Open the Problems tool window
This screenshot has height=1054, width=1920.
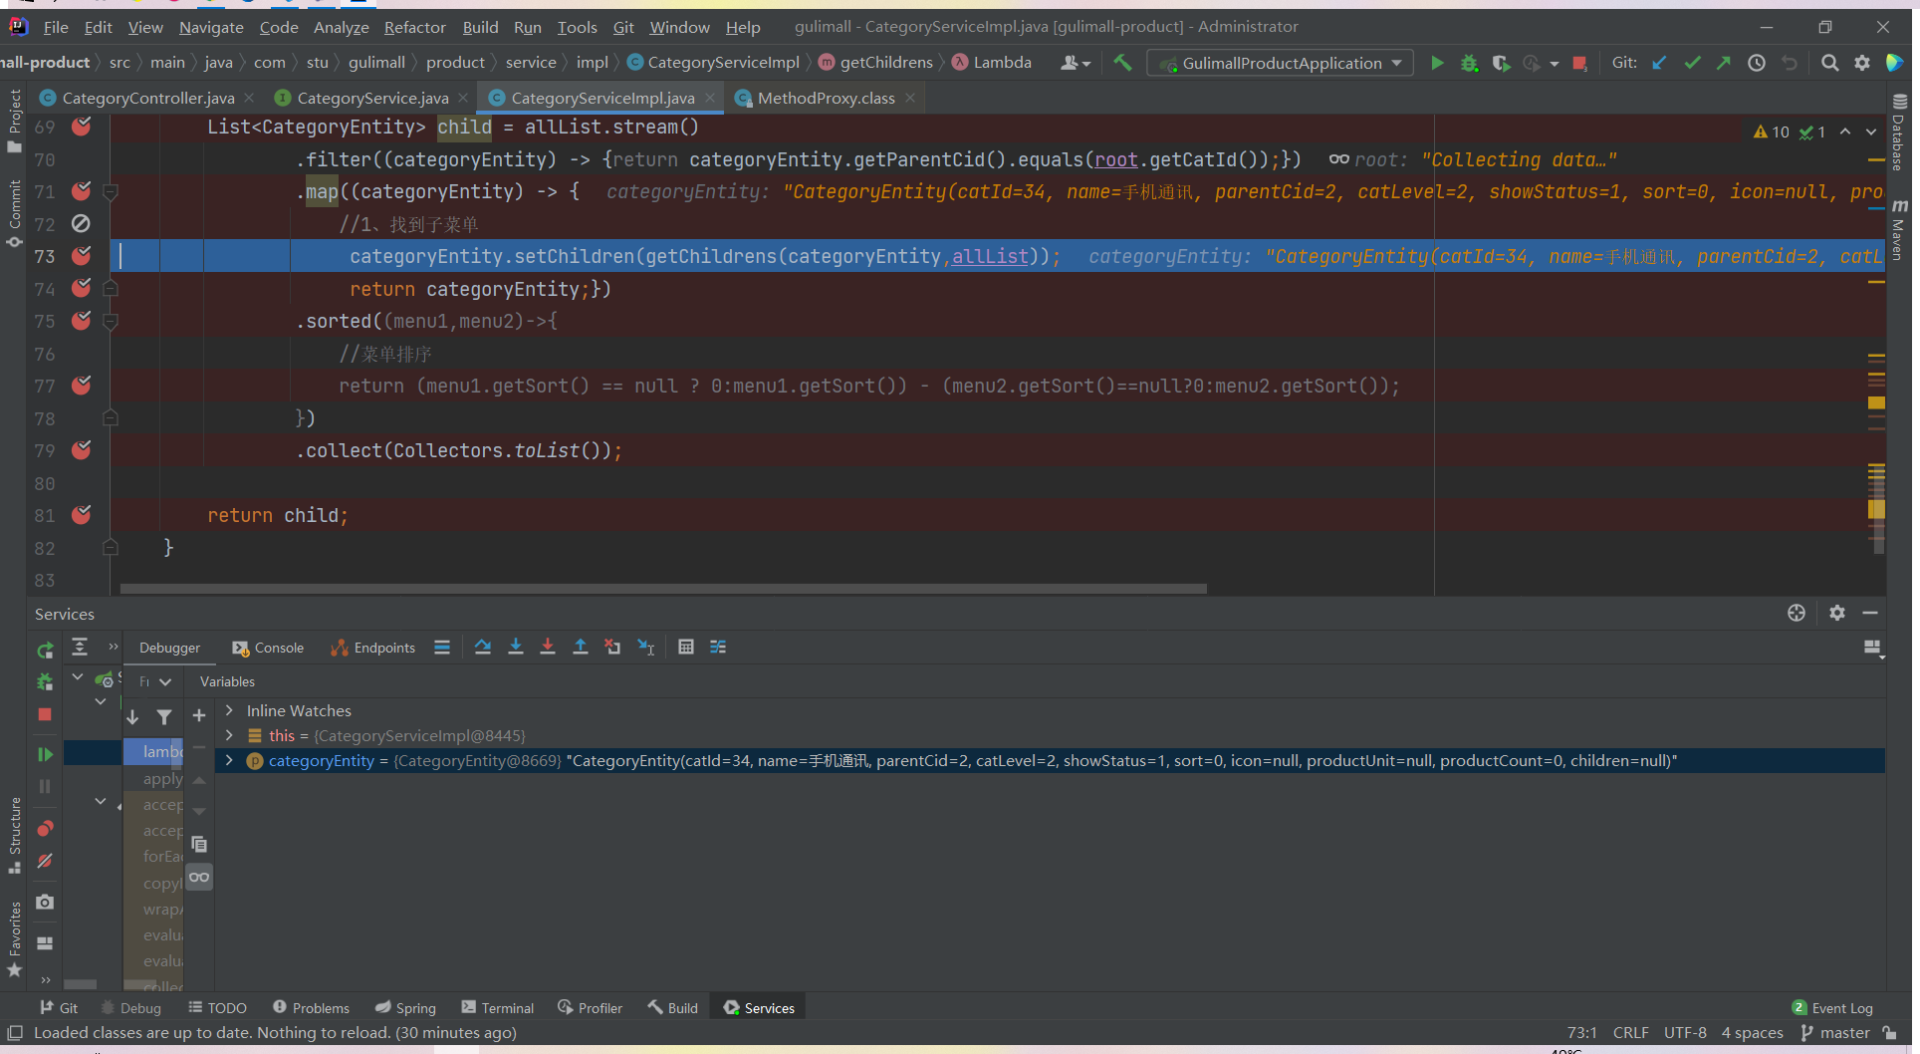point(311,1008)
